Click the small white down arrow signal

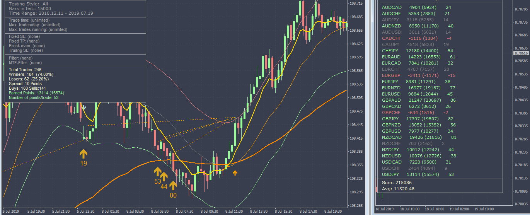[84, 106]
